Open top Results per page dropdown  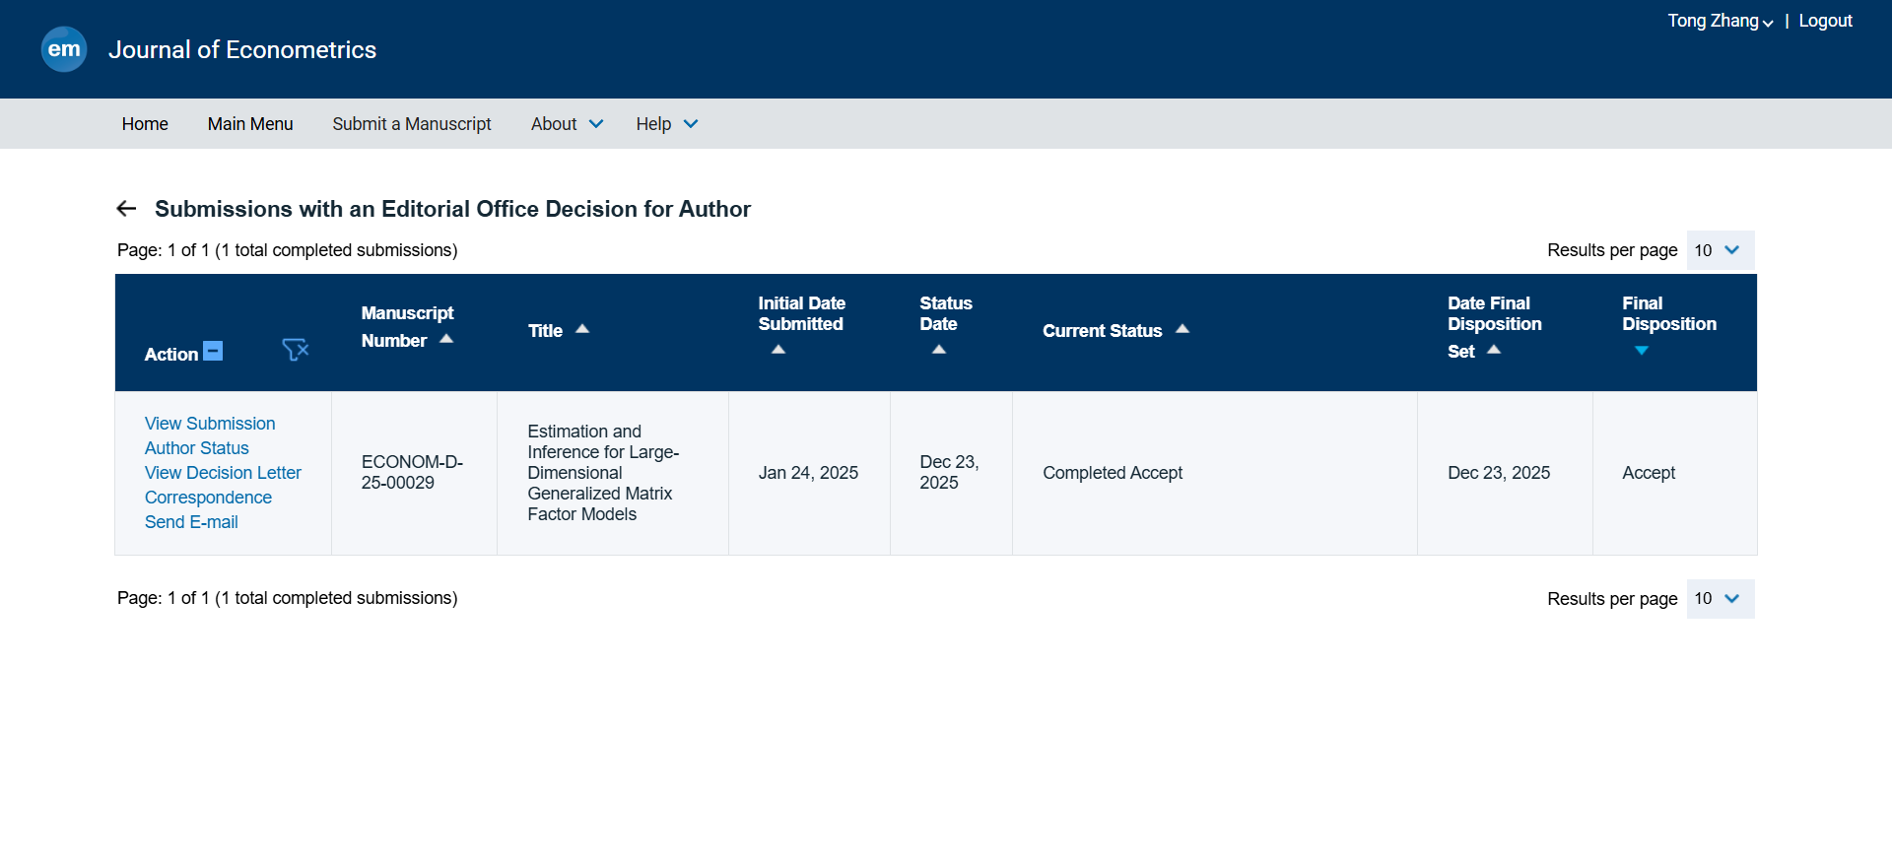pyautogui.click(x=1720, y=250)
